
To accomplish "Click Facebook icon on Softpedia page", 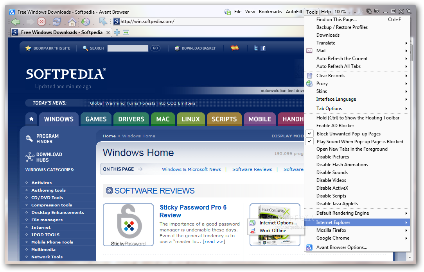I will click(263, 48).
